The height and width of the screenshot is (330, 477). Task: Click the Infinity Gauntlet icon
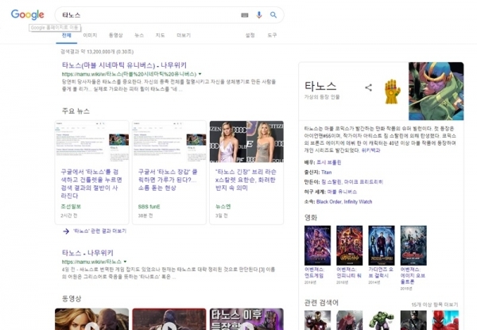pos(393,91)
